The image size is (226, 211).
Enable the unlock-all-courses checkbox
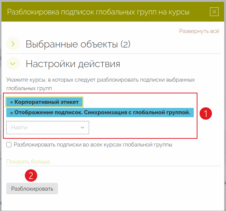pos(9,145)
